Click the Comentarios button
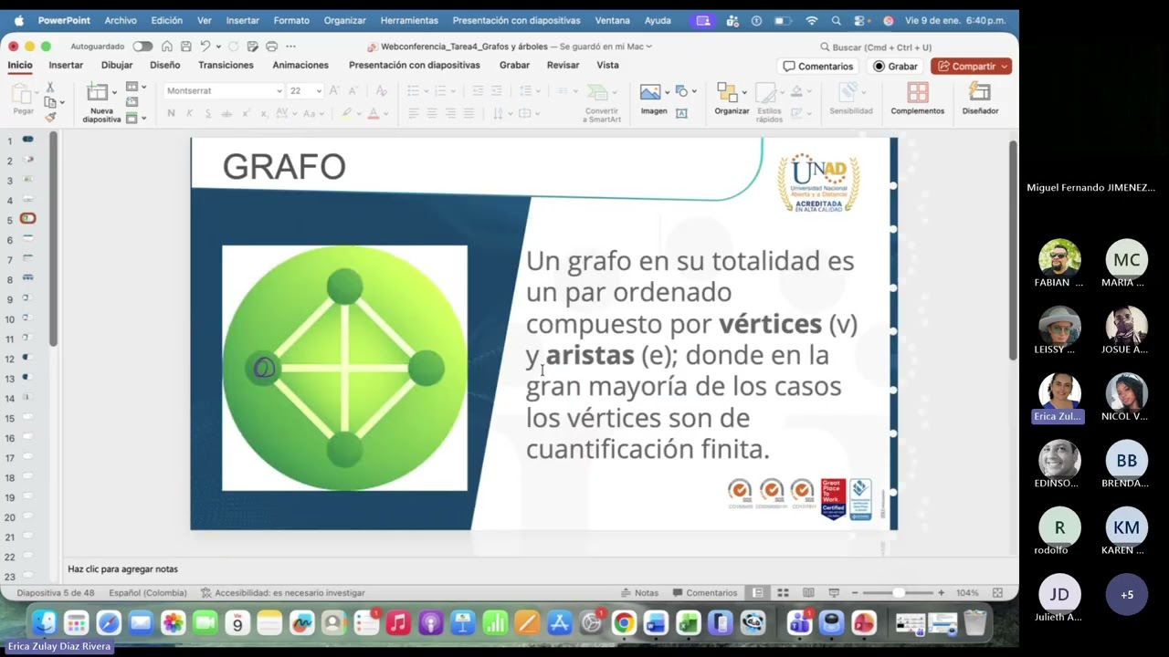The width and height of the screenshot is (1169, 657). tap(818, 66)
